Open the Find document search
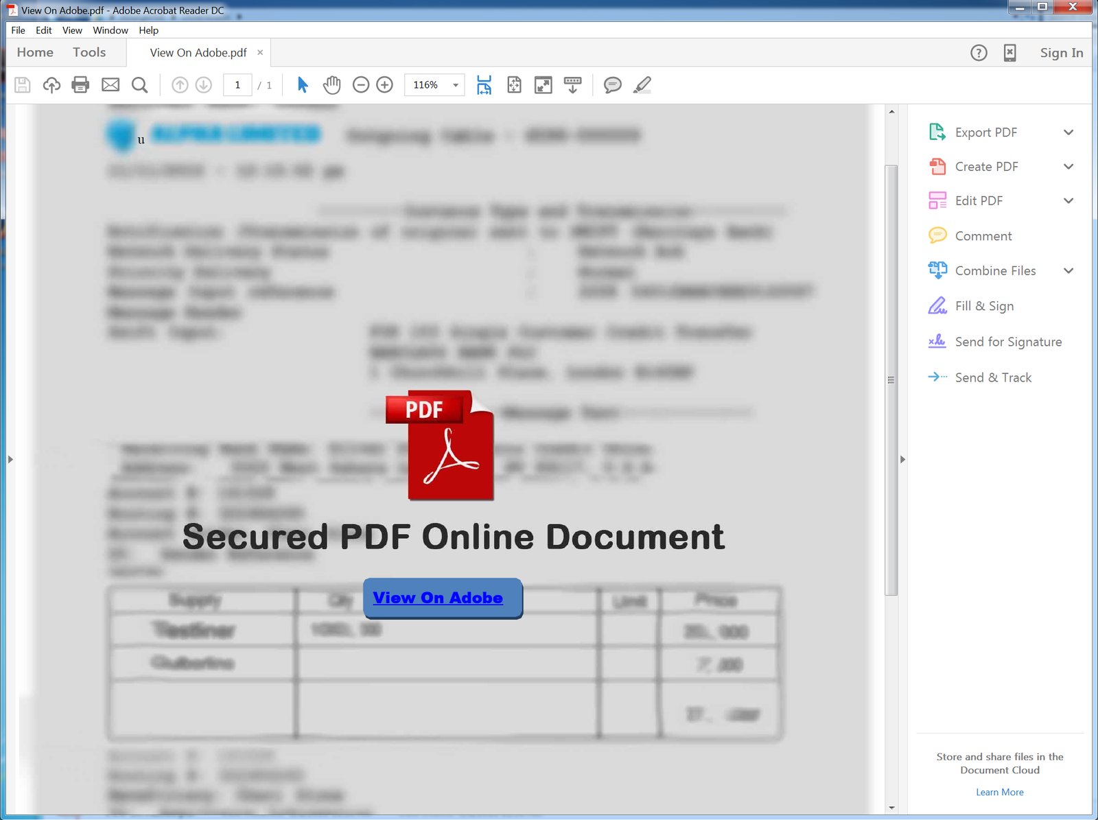Screen dimensions: 1098x820 pos(140,84)
